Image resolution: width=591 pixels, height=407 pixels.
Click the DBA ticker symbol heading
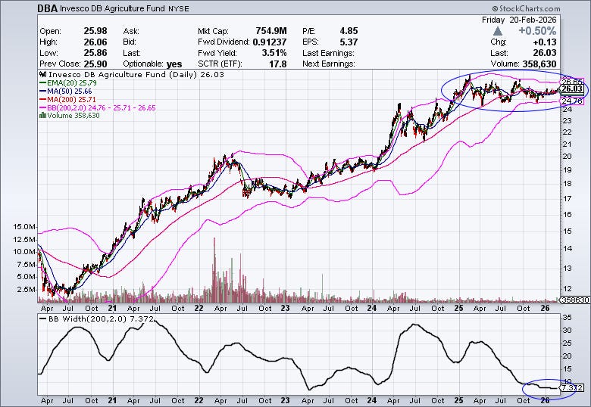tap(48, 8)
